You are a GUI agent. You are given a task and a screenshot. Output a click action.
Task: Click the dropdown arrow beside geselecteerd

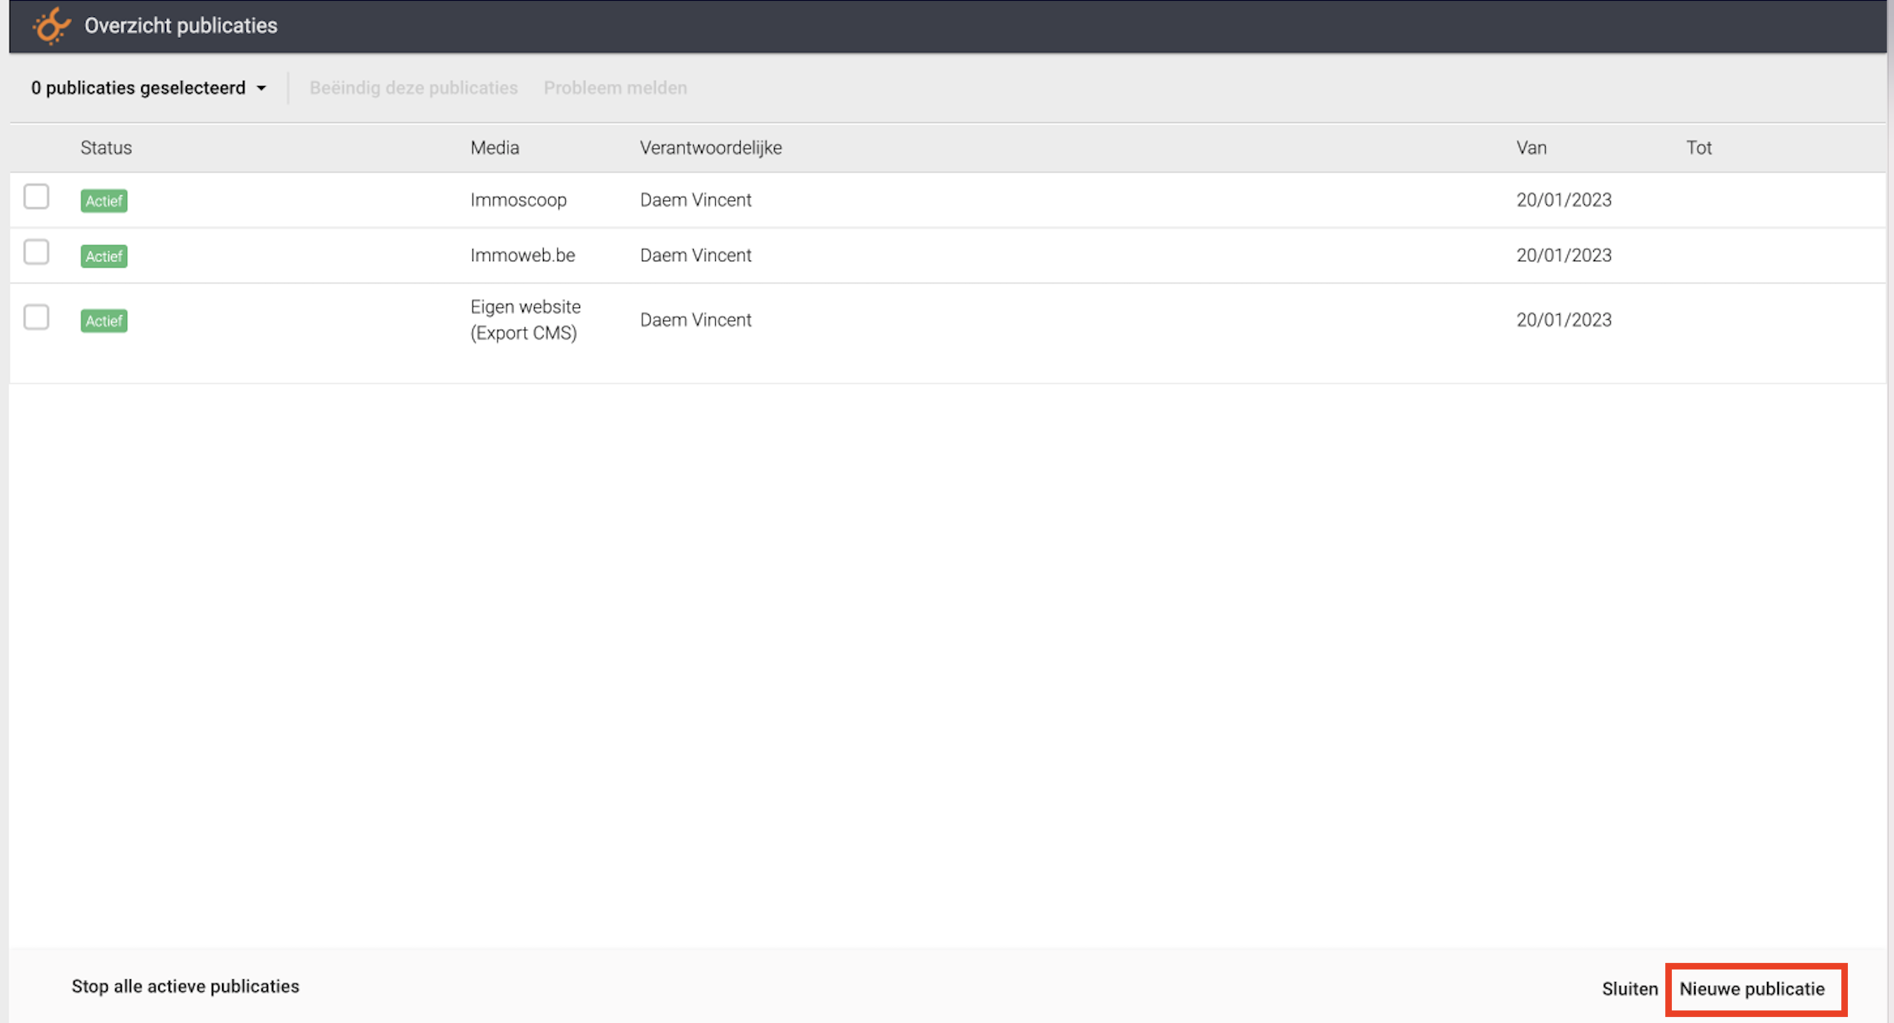pyautogui.click(x=261, y=88)
